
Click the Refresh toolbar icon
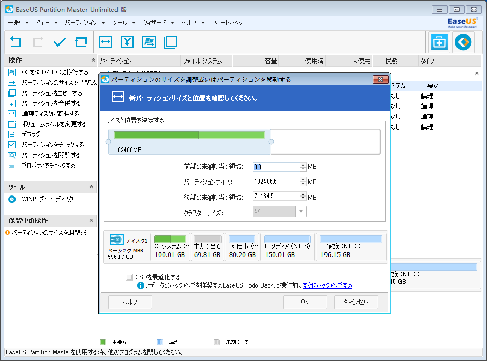(81, 42)
